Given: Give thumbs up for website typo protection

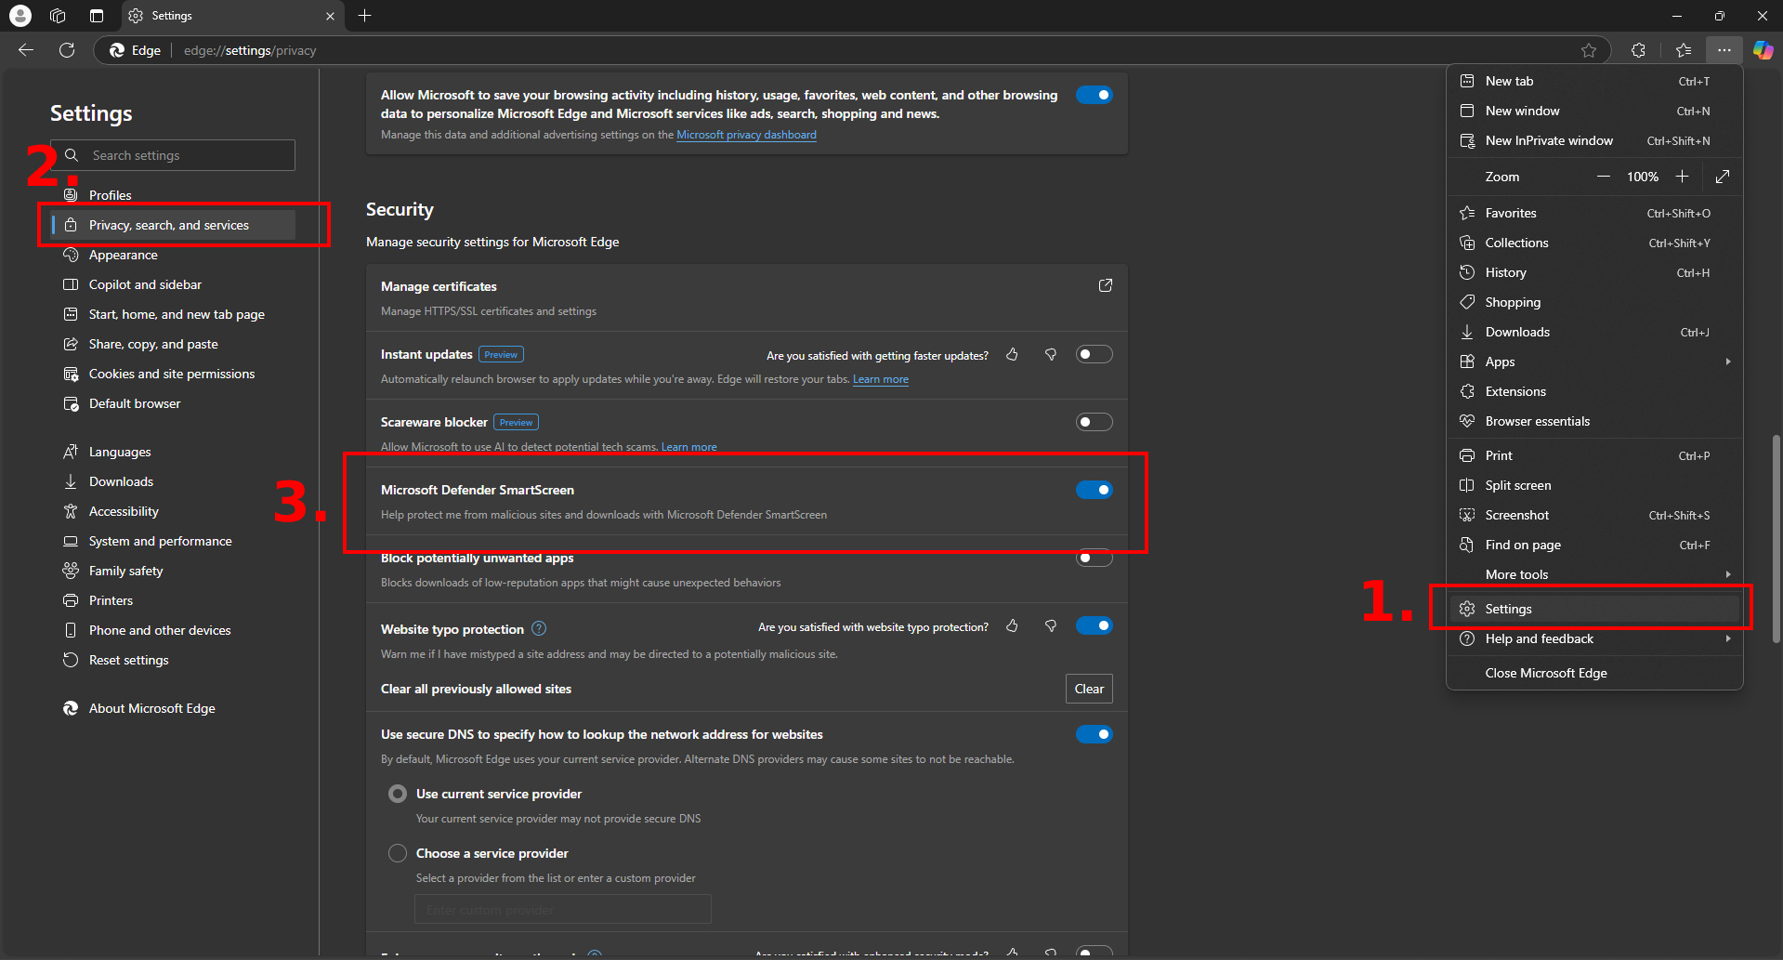Looking at the screenshot, I should (x=1012, y=626).
